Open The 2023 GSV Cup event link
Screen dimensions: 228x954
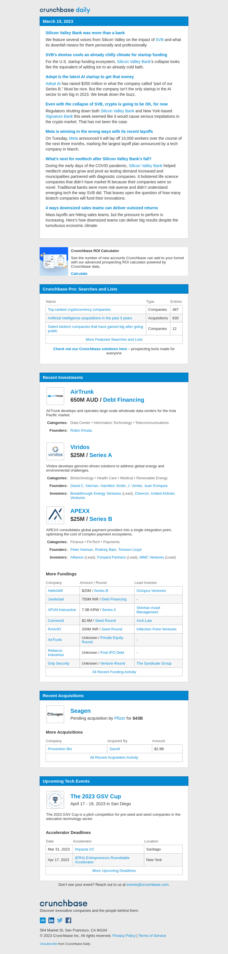(95, 796)
